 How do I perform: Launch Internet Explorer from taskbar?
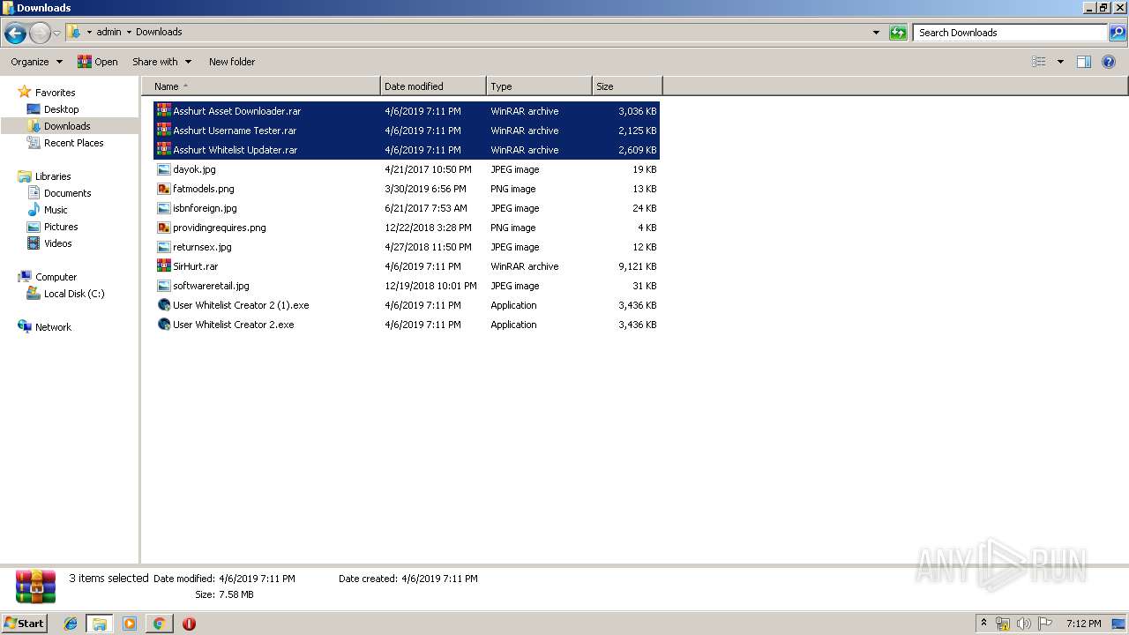pyautogui.click(x=71, y=624)
